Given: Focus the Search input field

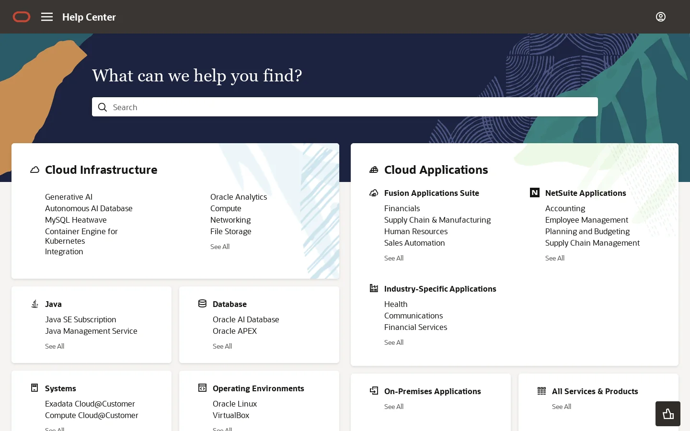Looking at the screenshot, I should (x=345, y=107).
